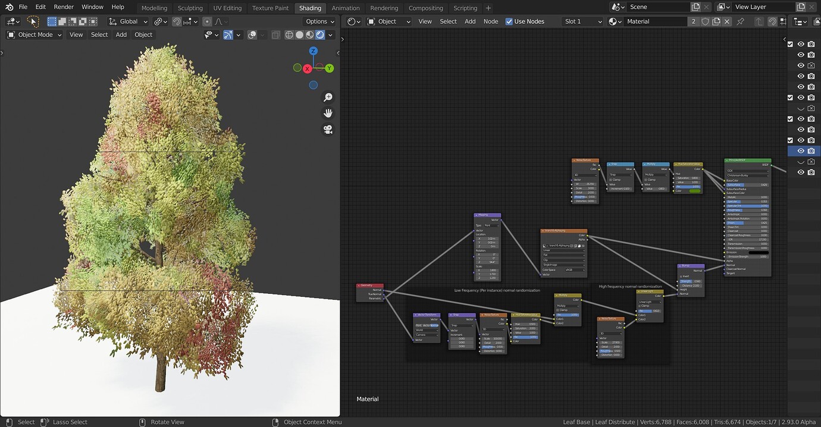Open the node editor type selector
Viewport: 821px width, 427px height.
click(354, 21)
